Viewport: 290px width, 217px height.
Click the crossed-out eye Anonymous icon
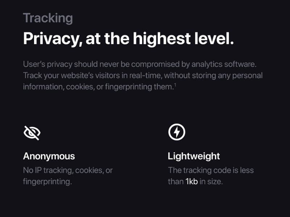tap(32, 133)
